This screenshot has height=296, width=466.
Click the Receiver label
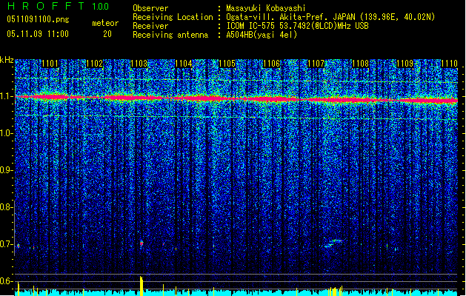150,26
